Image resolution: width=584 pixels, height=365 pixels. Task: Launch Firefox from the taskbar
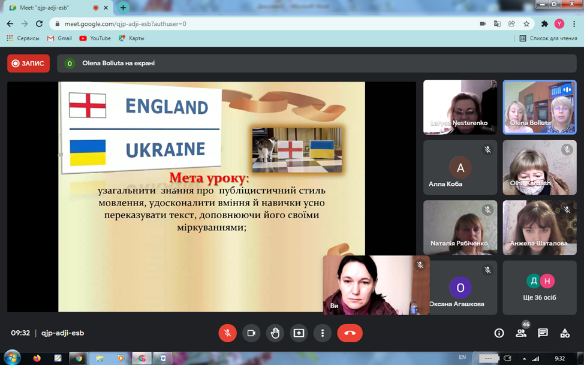[37, 358]
